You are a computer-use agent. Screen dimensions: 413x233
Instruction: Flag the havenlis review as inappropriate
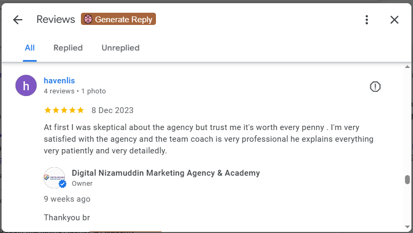[375, 87]
